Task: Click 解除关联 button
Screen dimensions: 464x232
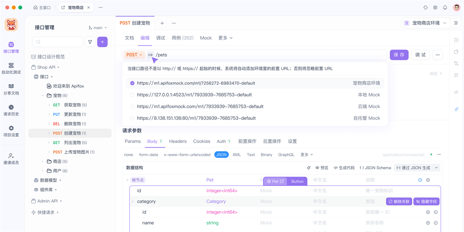Action: pos(399,201)
